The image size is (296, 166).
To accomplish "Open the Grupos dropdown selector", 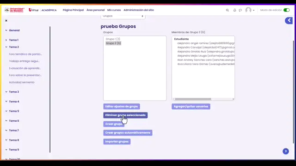I will [x=123, y=17].
